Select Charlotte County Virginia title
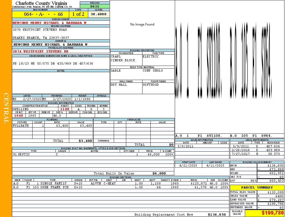 (x=41, y=3)
